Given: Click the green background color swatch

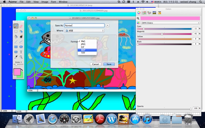Looking at the screenshot, I should pyautogui.click(x=22, y=76).
